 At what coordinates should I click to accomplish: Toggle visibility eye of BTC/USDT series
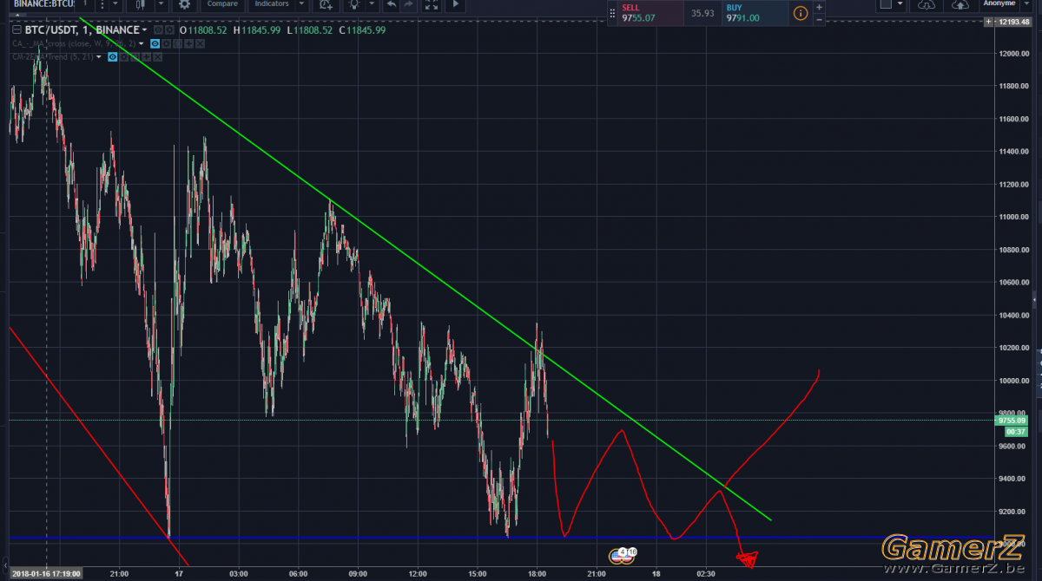pyautogui.click(x=158, y=29)
